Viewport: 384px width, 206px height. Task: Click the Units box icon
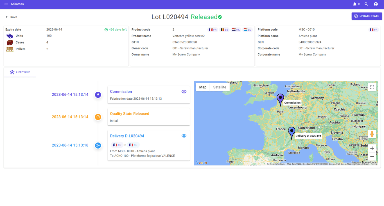click(x=10, y=36)
